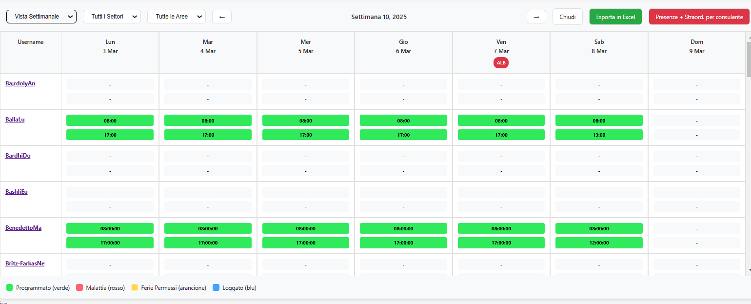Open the Britz-FarkasNe user link
This screenshot has width=751, height=304.
tap(25, 263)
